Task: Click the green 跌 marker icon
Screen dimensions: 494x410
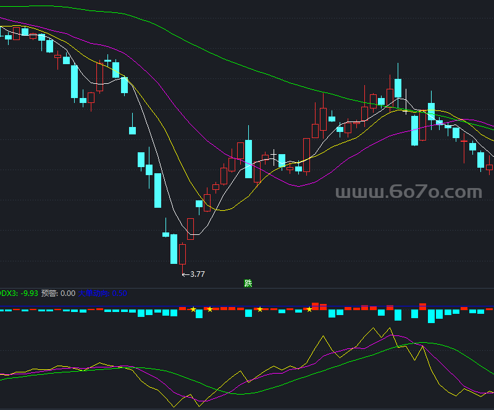Action: coord(248,283)
